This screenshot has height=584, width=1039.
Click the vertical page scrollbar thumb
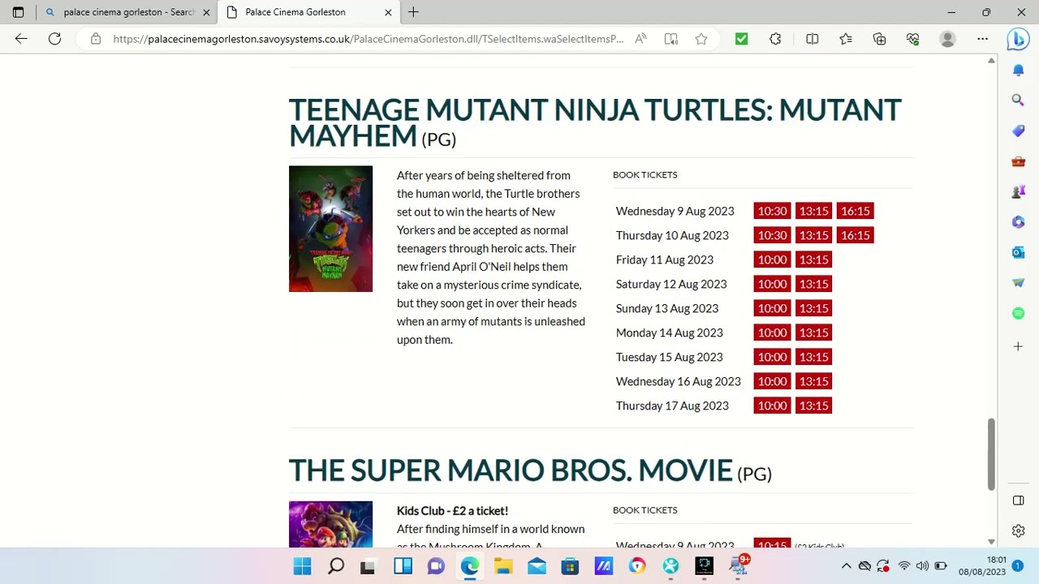tap(991, 454)
